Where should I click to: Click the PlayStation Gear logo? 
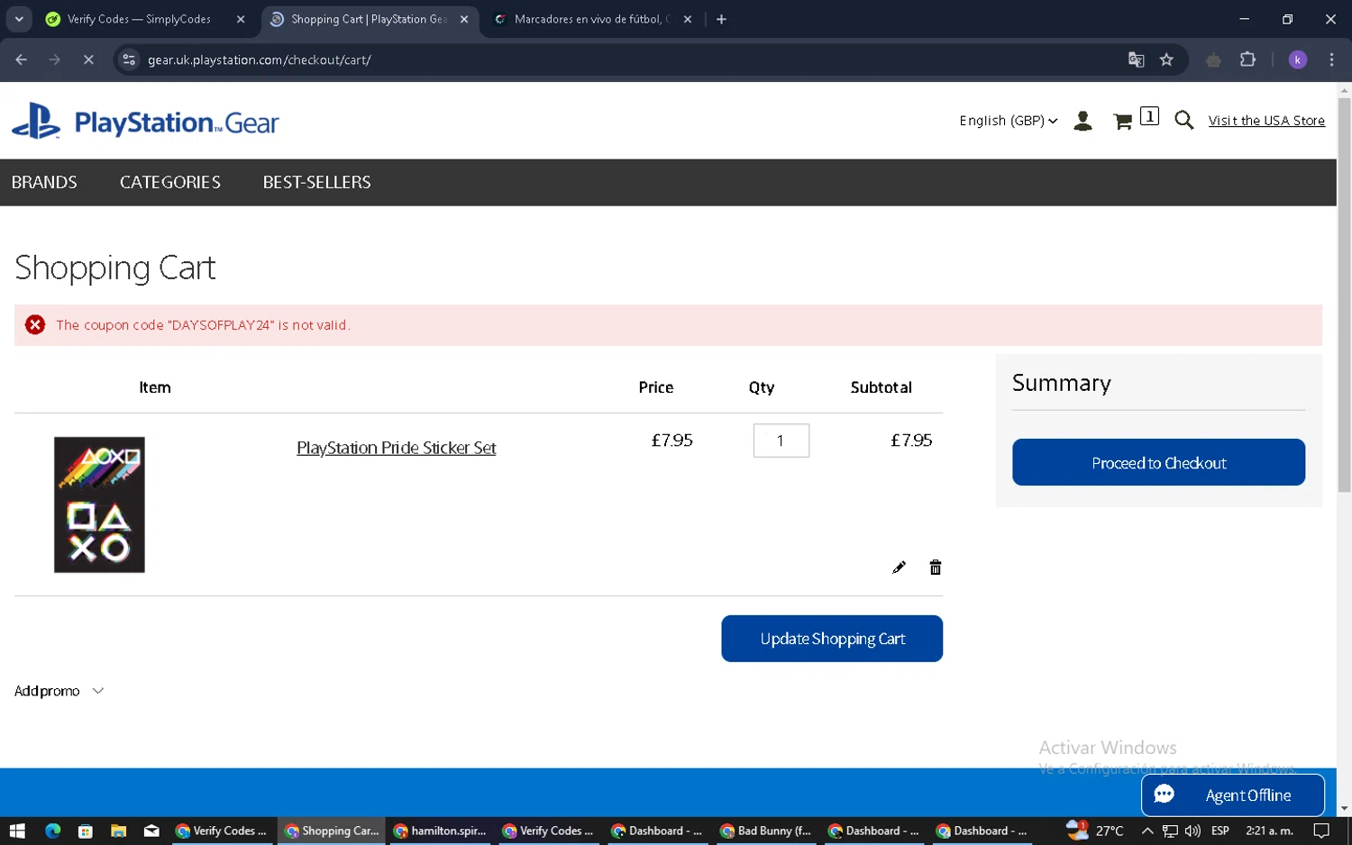pyautogui.click(x=145, y=122)
